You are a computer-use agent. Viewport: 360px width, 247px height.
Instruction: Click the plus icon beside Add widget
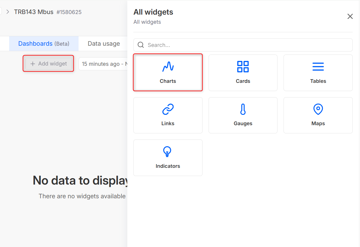(33, 64)
